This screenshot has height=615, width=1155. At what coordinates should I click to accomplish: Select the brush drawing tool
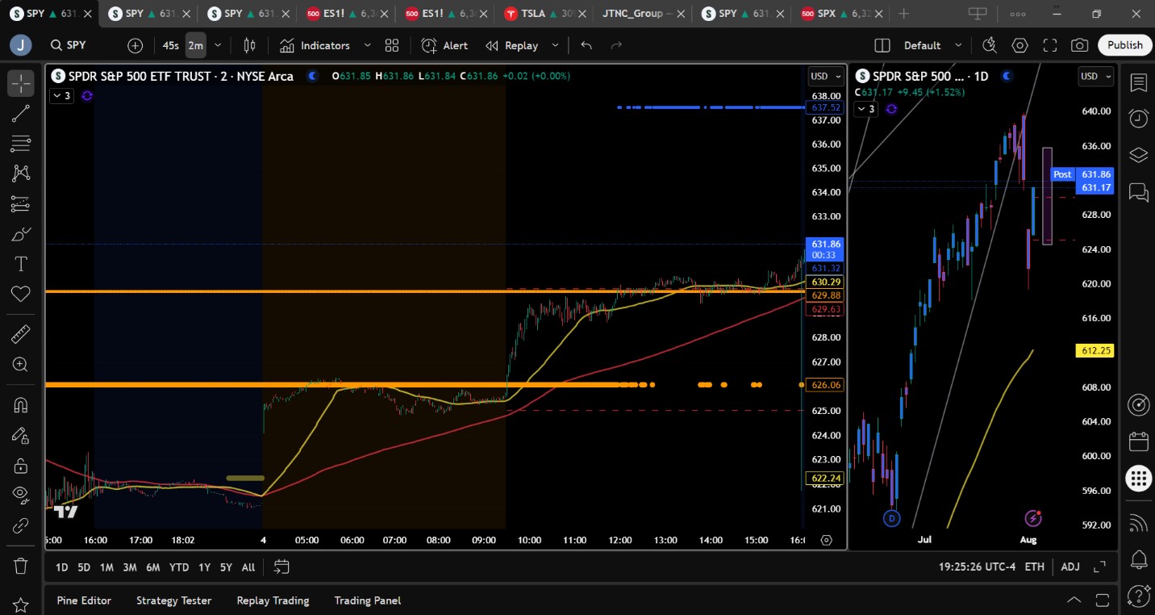point(21,234)
